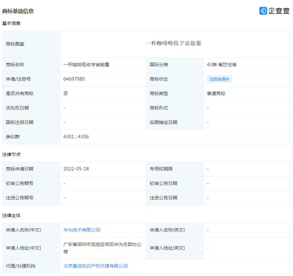Click the 申请人名称(中文) label
The image size is (293, 276).
pos(23,230)
